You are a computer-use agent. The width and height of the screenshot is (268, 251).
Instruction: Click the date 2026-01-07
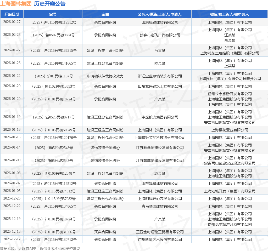pyautogui.click(x=12, y=183)
